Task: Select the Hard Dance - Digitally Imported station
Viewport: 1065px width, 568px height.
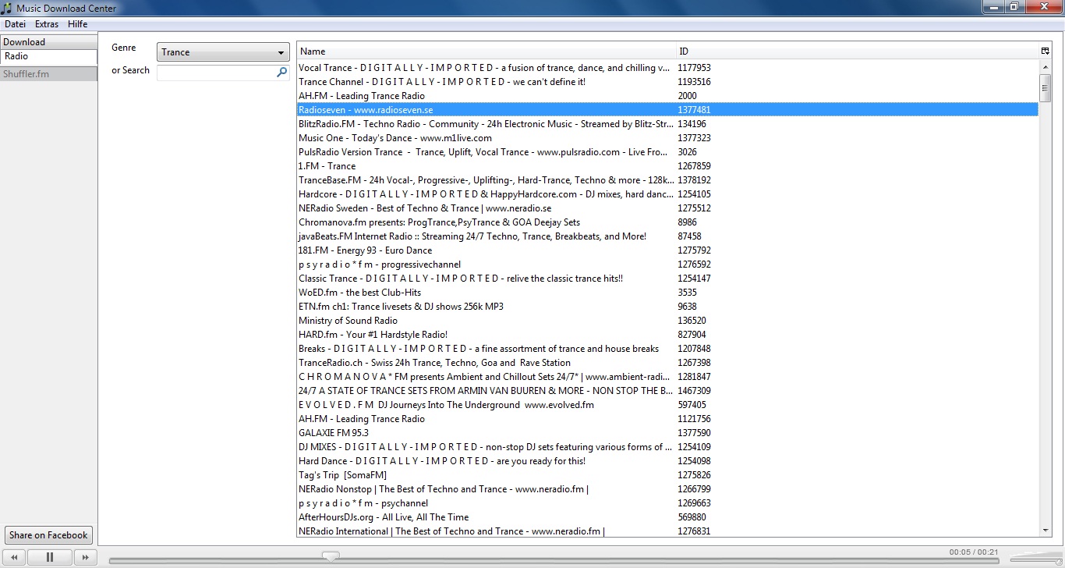Action: coord(668,461)
